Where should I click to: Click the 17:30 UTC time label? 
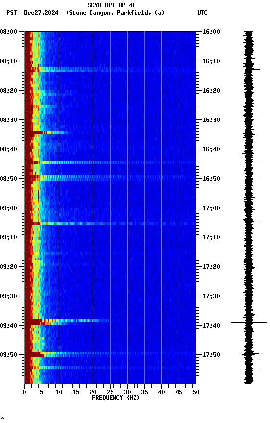click(x=211, y=296)
